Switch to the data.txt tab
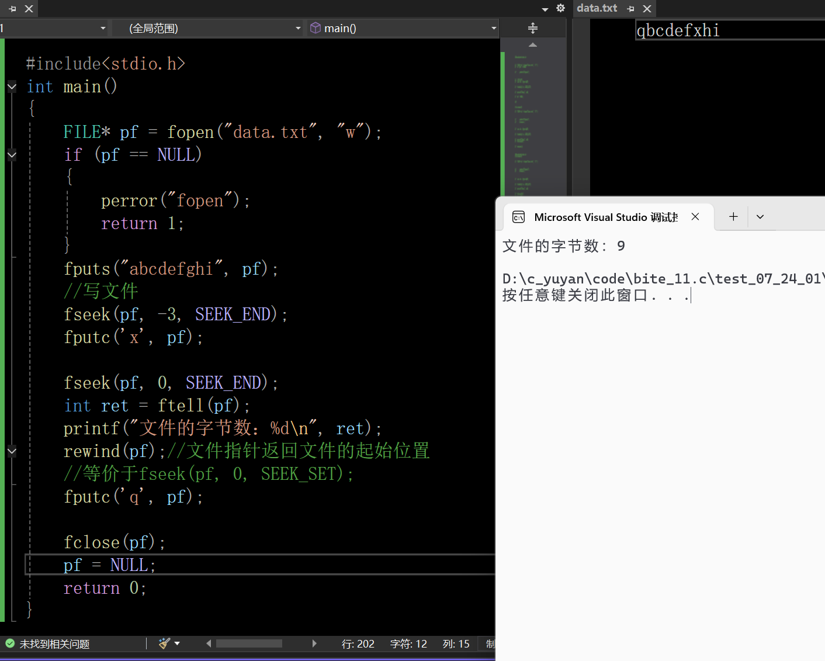The height and width of the screenshot is (661, 825). 597,8
